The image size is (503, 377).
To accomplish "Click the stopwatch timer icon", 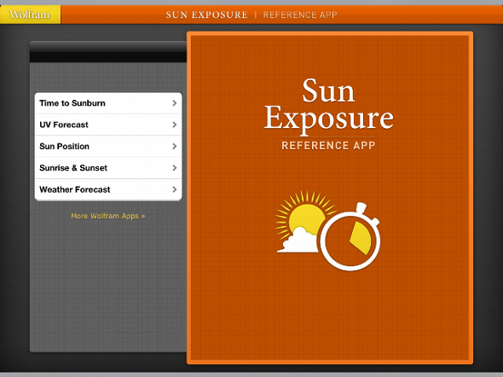I will coord(350,236).
